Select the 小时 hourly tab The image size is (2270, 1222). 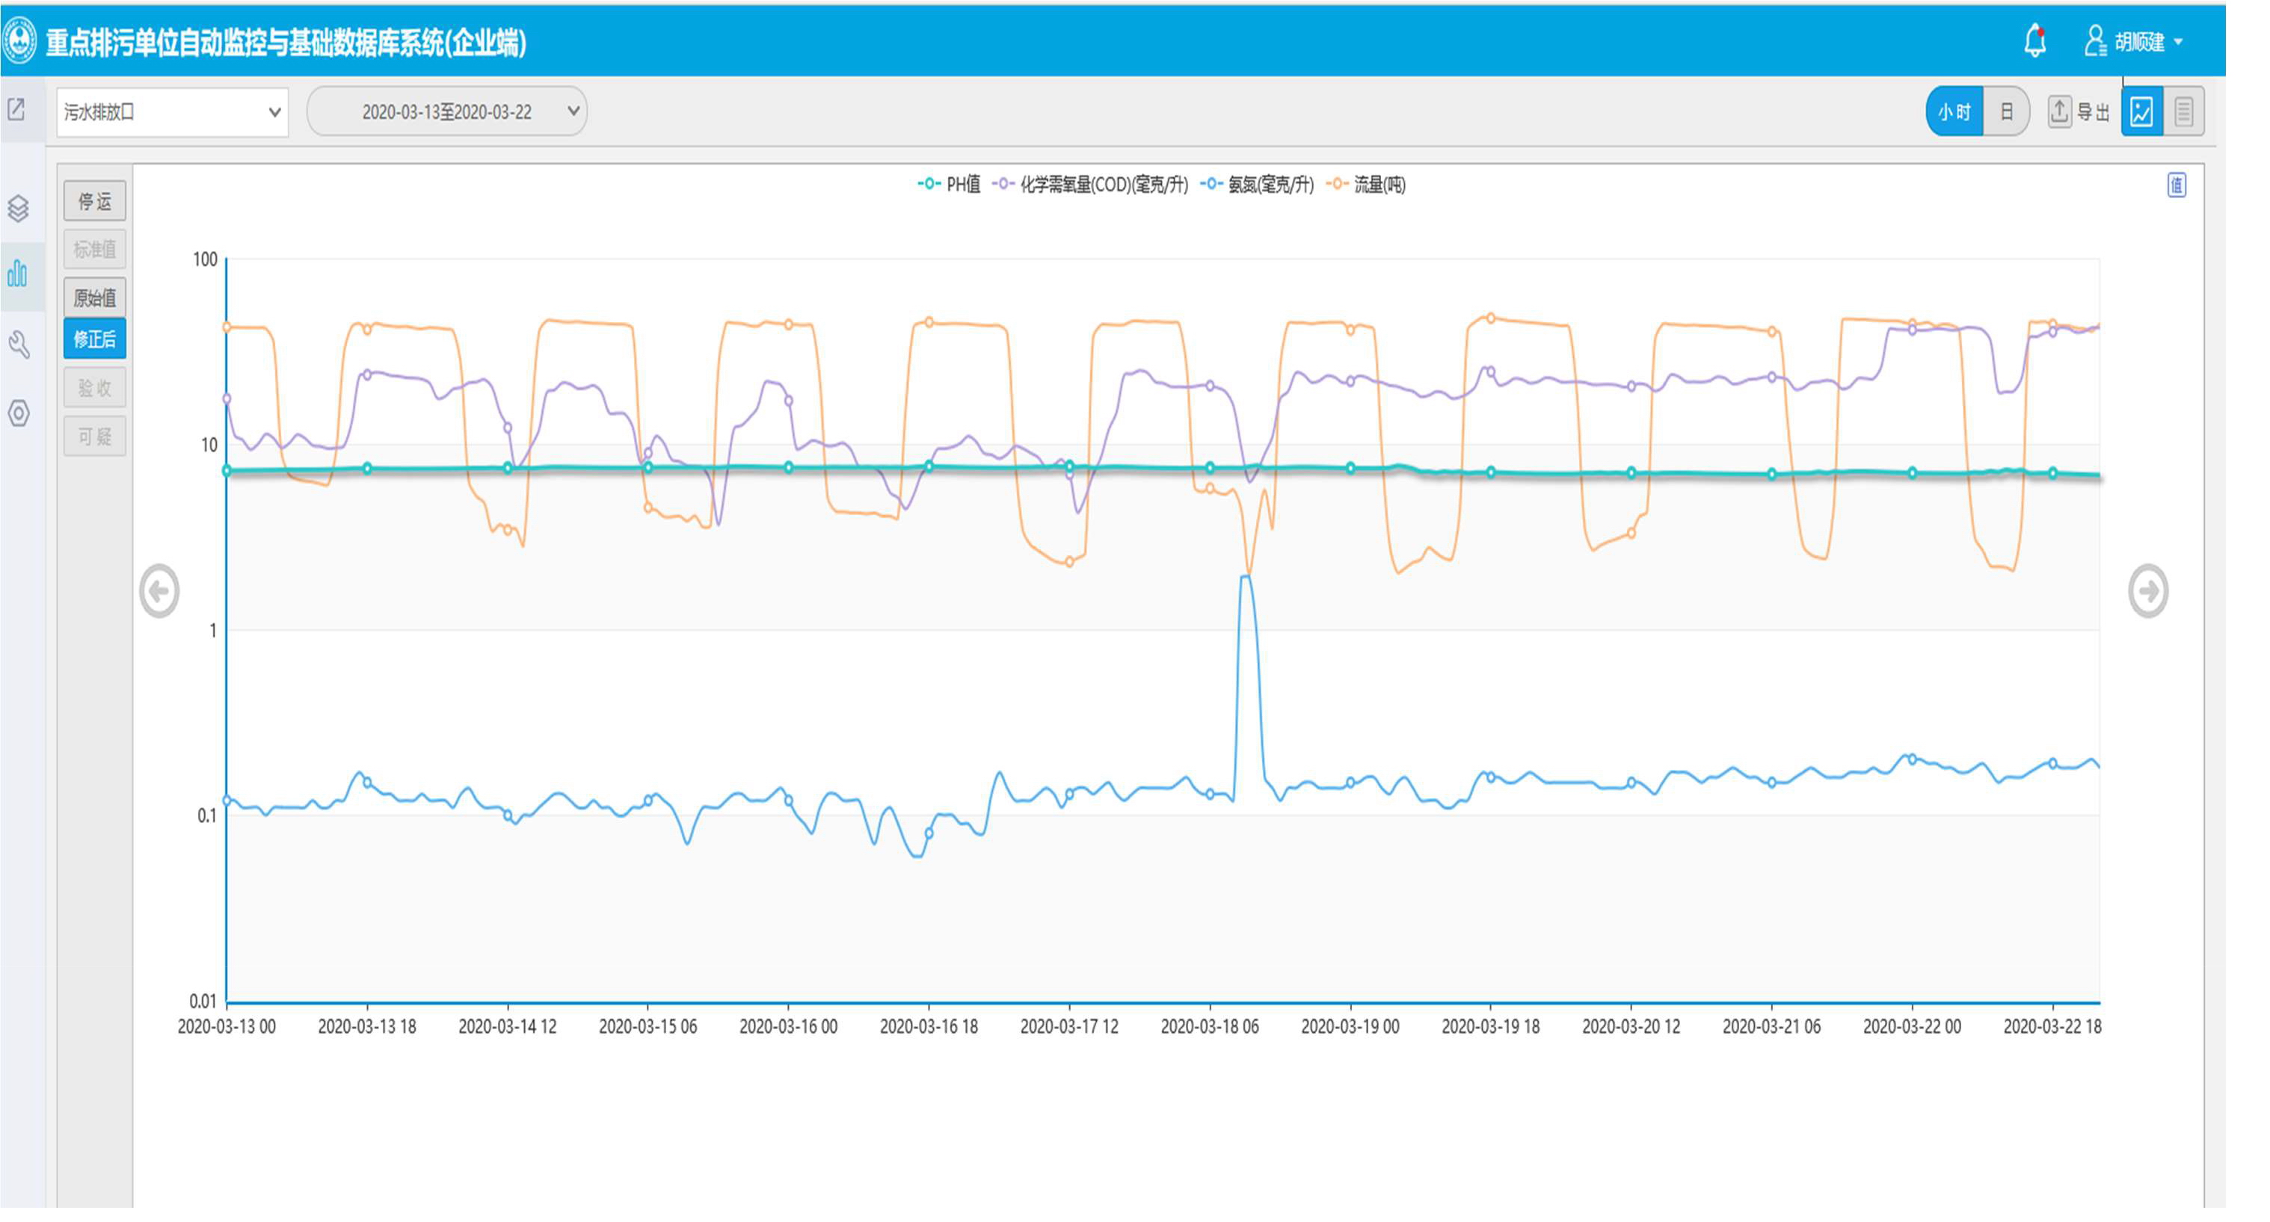coord(1954,112)
